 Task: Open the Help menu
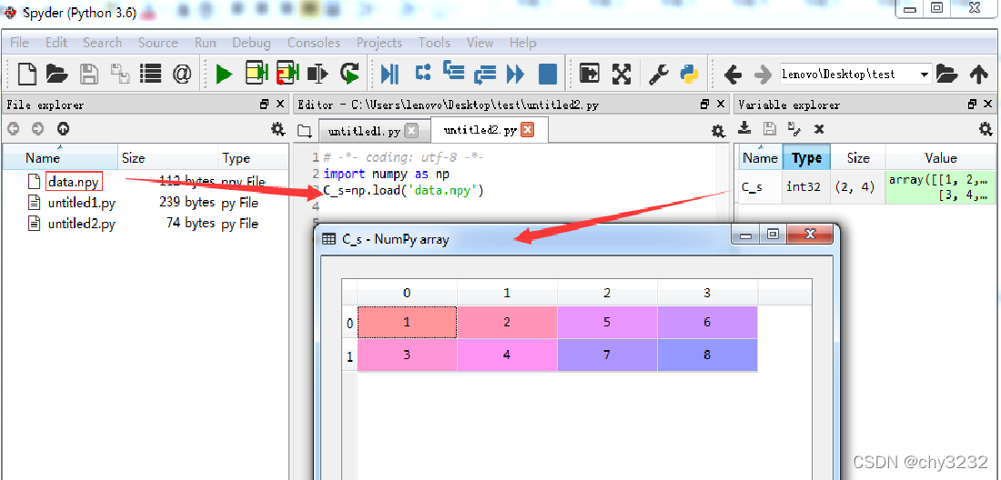pyautogui.click(x=523, y=43)
